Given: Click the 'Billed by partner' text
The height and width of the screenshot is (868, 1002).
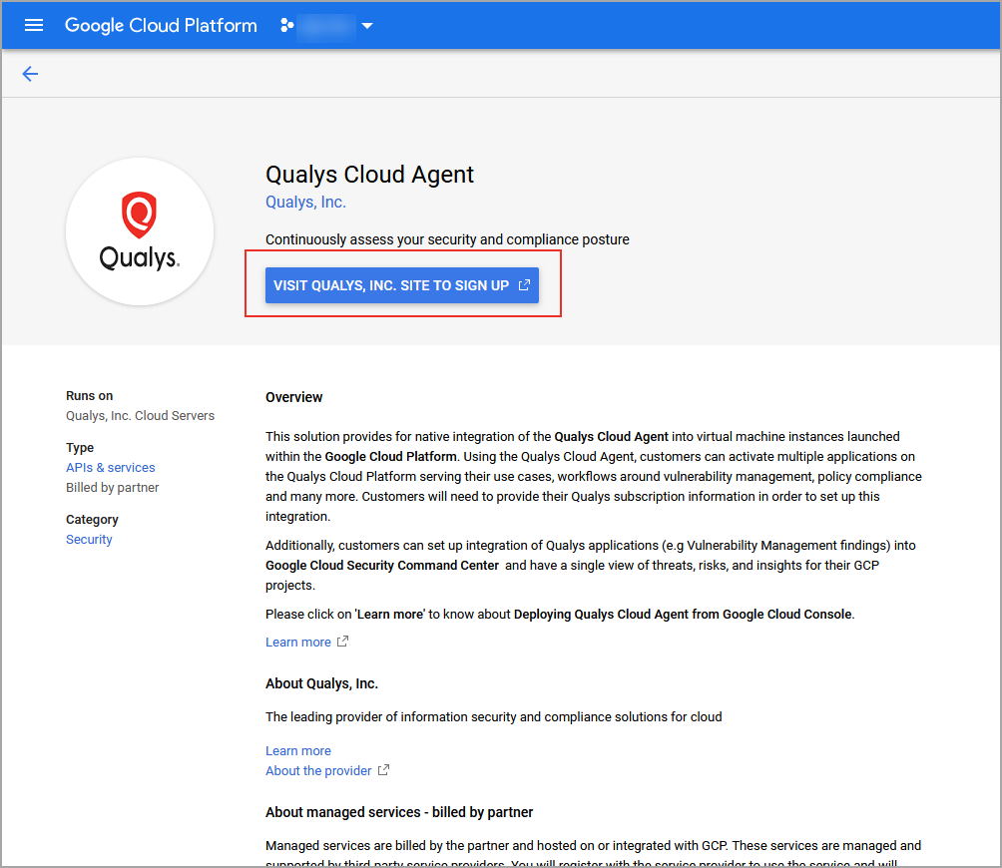Looking at the screenshot, I should click(x=112, y=487).
